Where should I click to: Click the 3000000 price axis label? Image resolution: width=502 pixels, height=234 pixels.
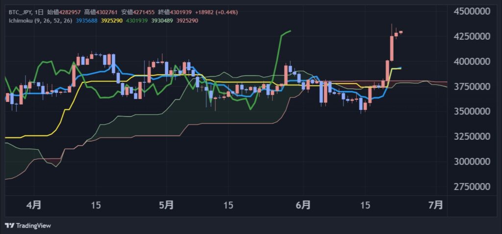click(x=472, y=161)
